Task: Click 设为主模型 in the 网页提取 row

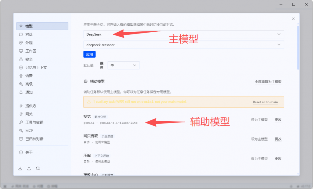Action: tap(259, 139)
